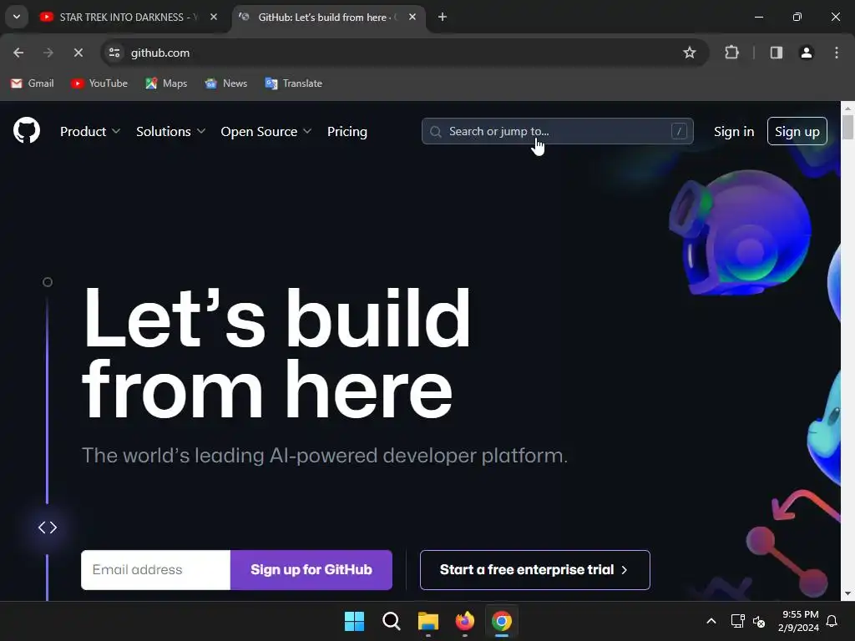855x641 pixels.
Task: Bookmark this page with star icon
Action: coord(689,53)
